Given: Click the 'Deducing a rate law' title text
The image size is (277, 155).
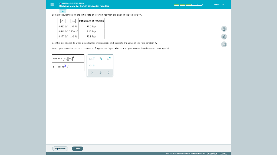Looking at the screenshot, I should [x=84, y=6].
